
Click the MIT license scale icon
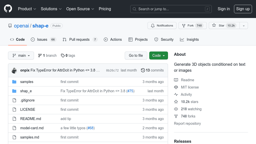[x=176, y=87]
